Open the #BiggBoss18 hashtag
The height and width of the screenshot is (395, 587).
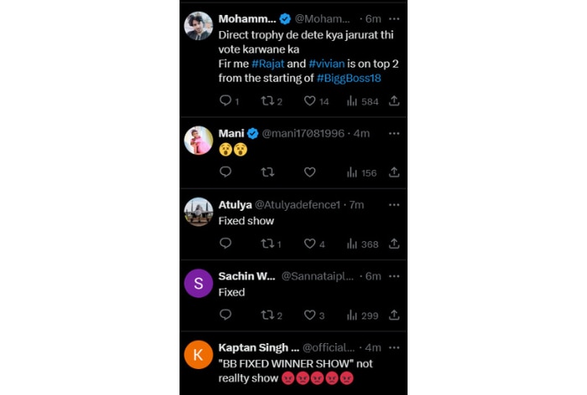(x=349, y=78)
